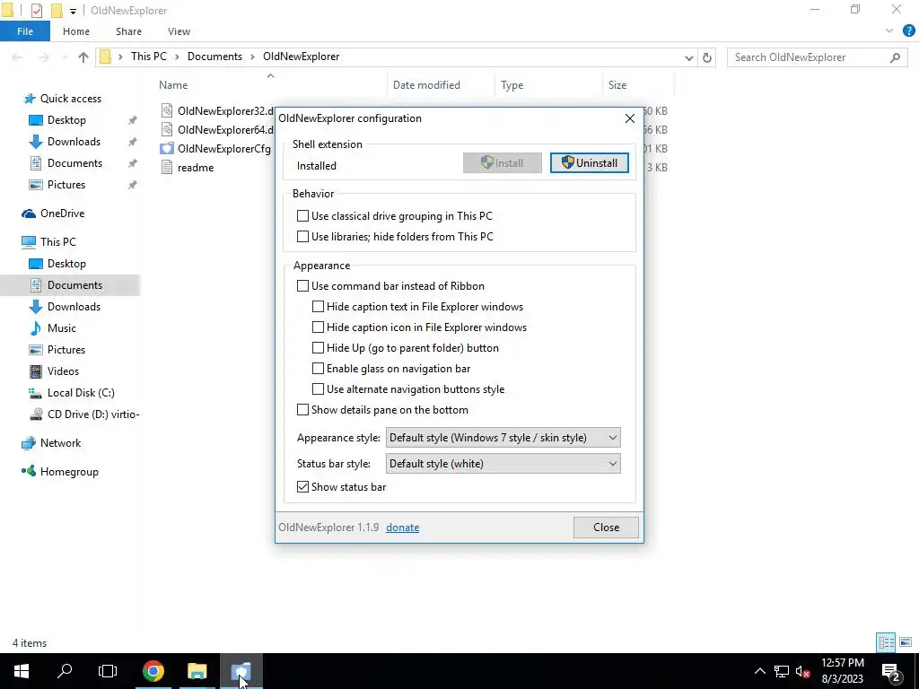919x689 pixels.
Task: Launch Google Chrome from the taskbar
Action: pos(153,671)
